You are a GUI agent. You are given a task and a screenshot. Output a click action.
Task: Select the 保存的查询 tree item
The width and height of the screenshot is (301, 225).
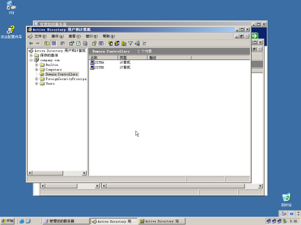point(49,55)
